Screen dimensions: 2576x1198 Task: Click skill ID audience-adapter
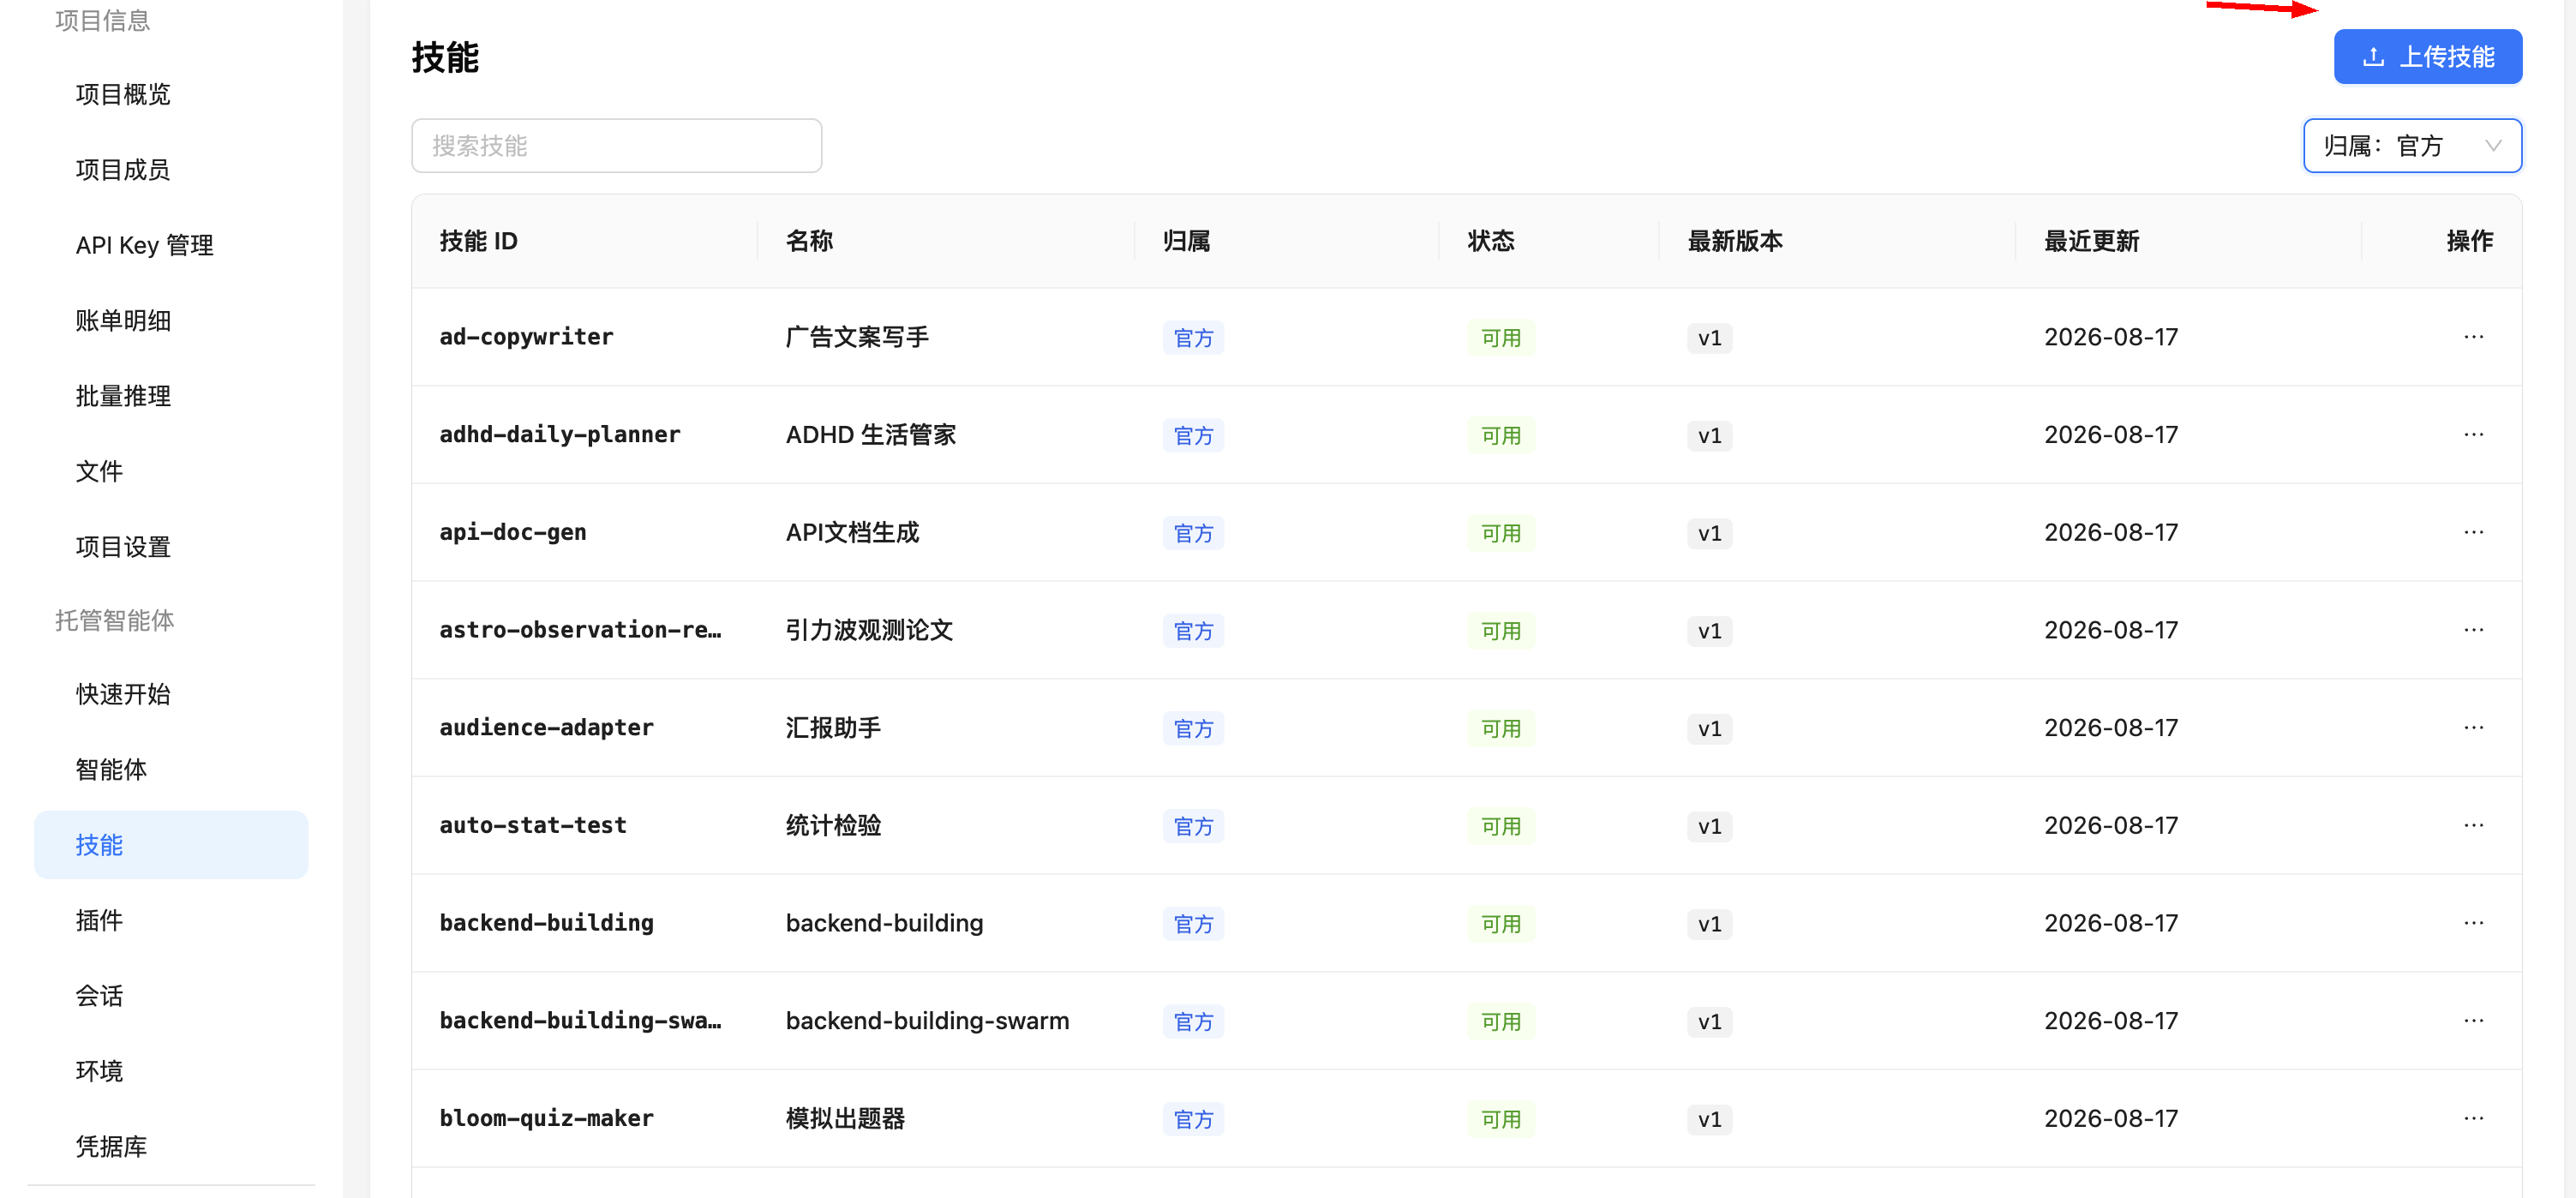546,728
